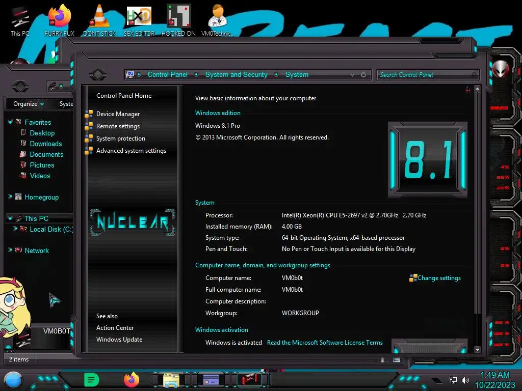The height and width of the screenshot is (391, 522).
Task: Click the System breadcrumb segment
Action: [297, 74]
